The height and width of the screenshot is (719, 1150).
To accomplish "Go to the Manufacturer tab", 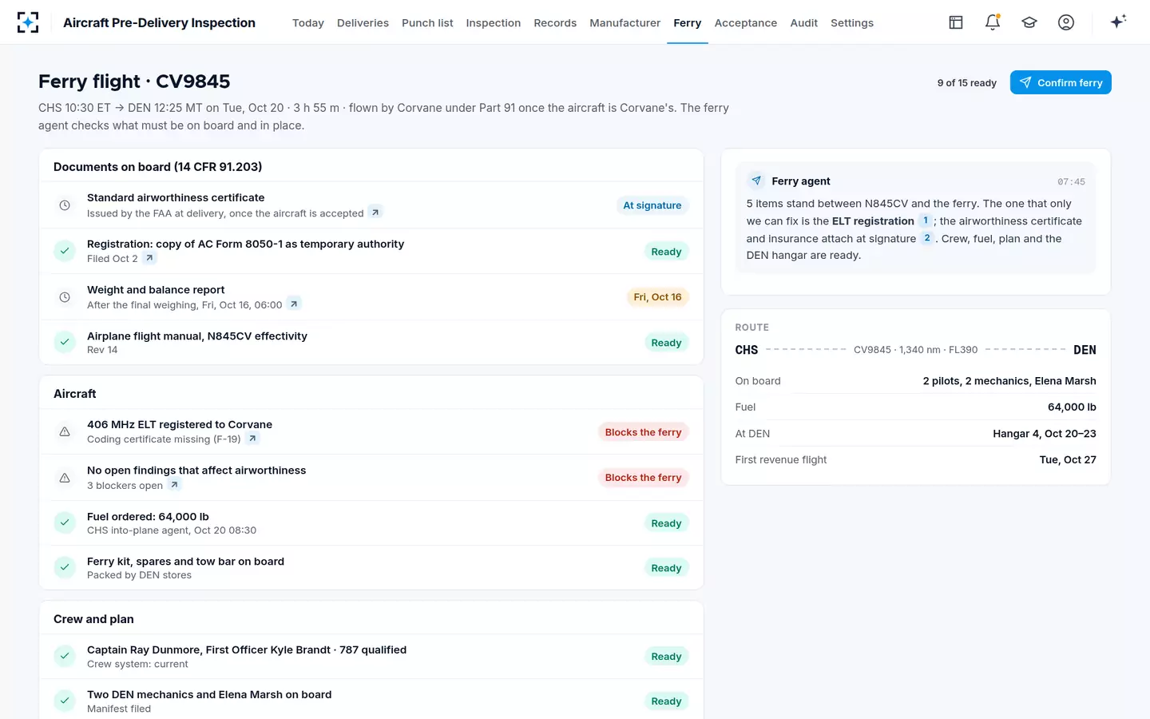I will point(625,23).
